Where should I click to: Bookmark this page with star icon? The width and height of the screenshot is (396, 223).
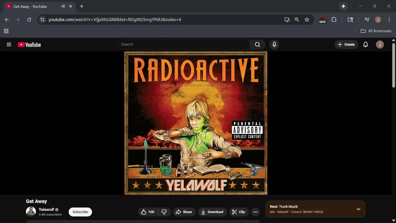tap(307, 20)
